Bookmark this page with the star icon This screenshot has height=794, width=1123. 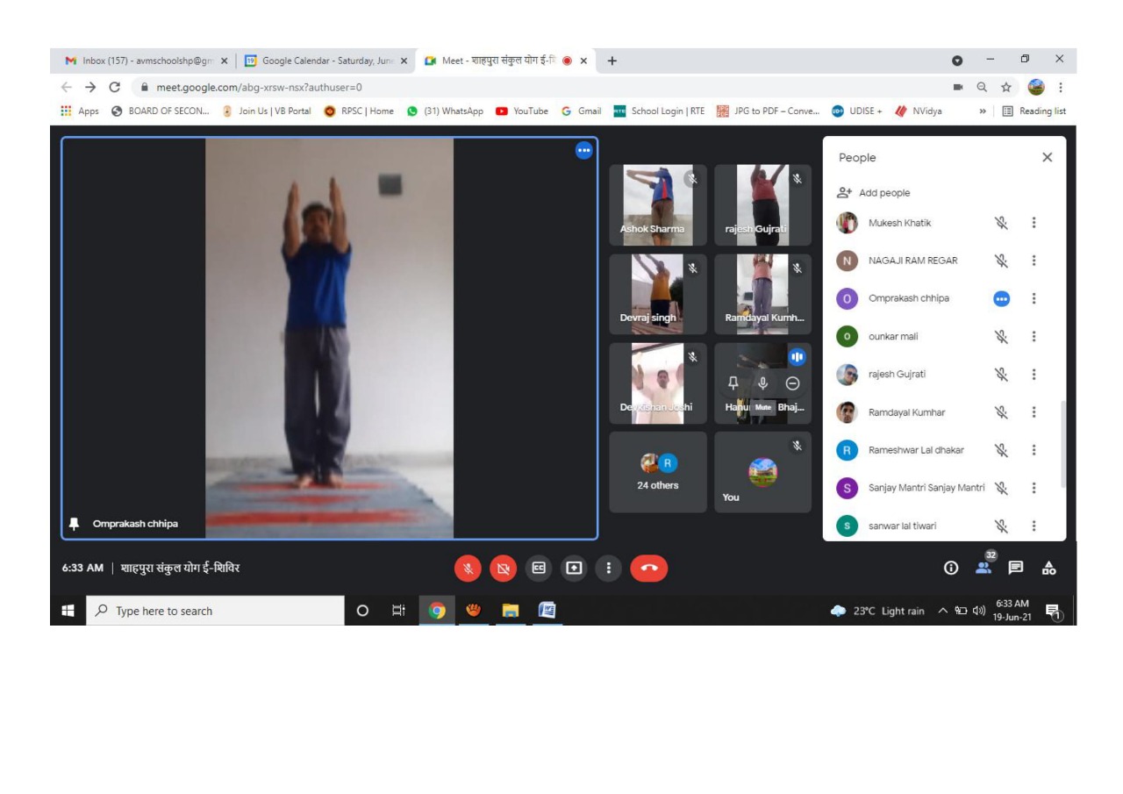tap(1006, 87)
